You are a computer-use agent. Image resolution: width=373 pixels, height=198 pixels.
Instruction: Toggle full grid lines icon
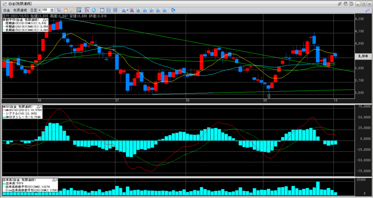click(115, 10)
